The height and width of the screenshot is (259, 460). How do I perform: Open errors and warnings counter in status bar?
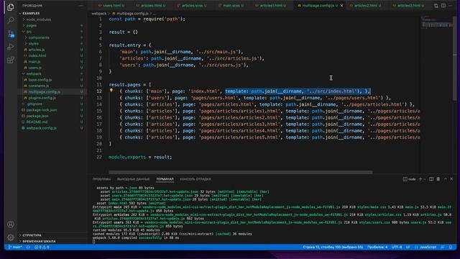[x=42, y=247]
